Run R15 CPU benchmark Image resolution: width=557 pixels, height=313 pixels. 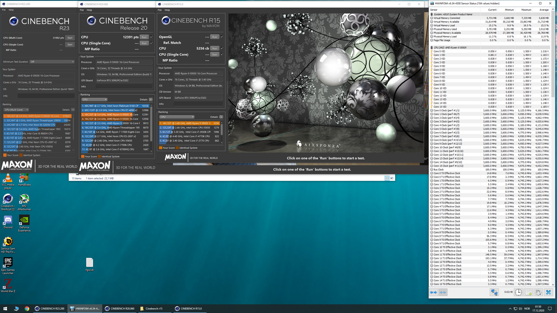coord(215,48)
